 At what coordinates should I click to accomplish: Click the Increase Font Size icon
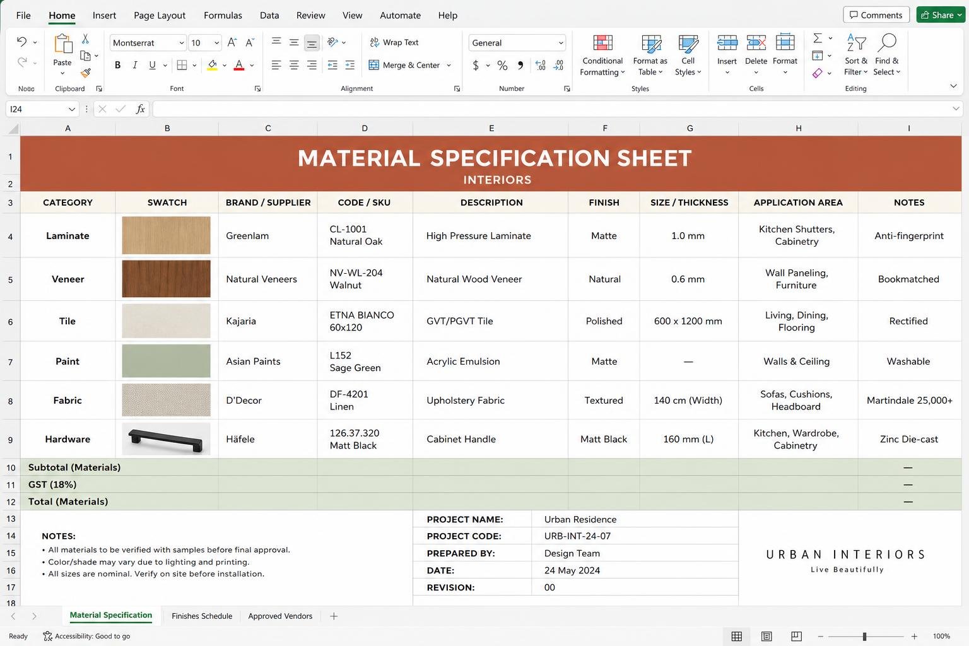tap(232, 42)
